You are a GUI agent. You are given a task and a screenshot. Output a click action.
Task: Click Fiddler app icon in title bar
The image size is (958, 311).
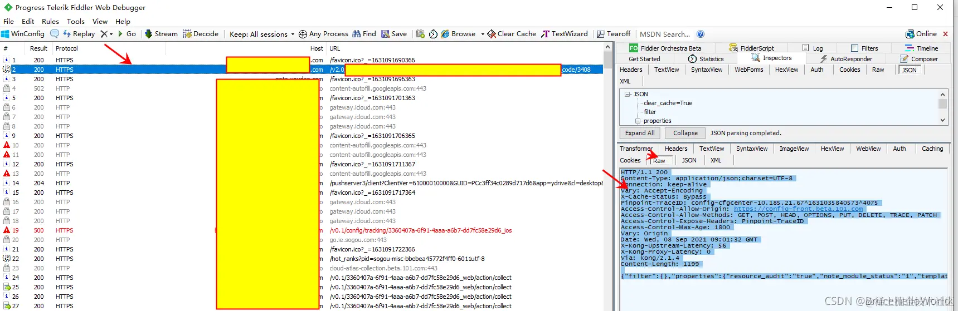click(x=8, y=7)
